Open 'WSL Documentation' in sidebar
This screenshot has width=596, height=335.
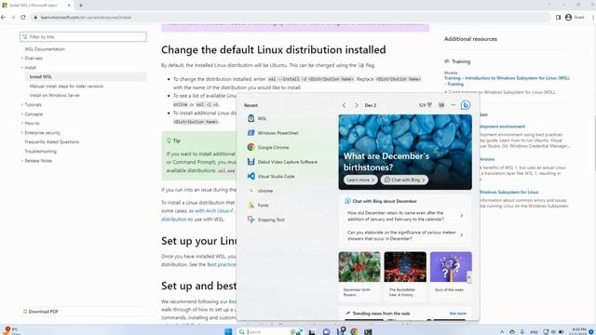tap(45, 49)
